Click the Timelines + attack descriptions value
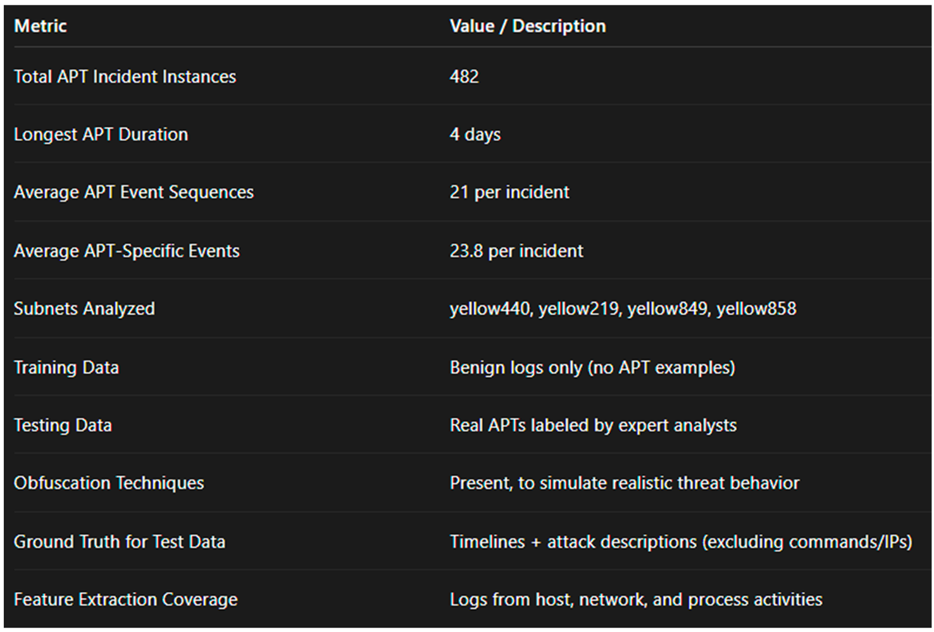Screen dimensions: 934x632 (680, 542)
